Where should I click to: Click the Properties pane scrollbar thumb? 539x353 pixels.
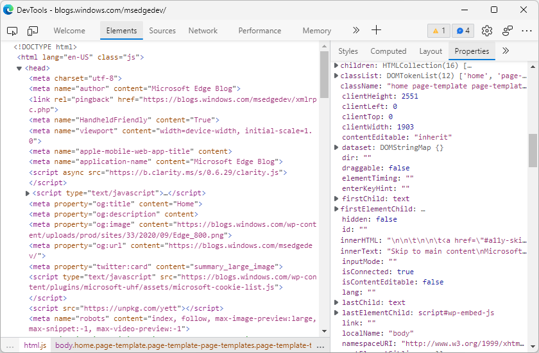tap(533, 151)
